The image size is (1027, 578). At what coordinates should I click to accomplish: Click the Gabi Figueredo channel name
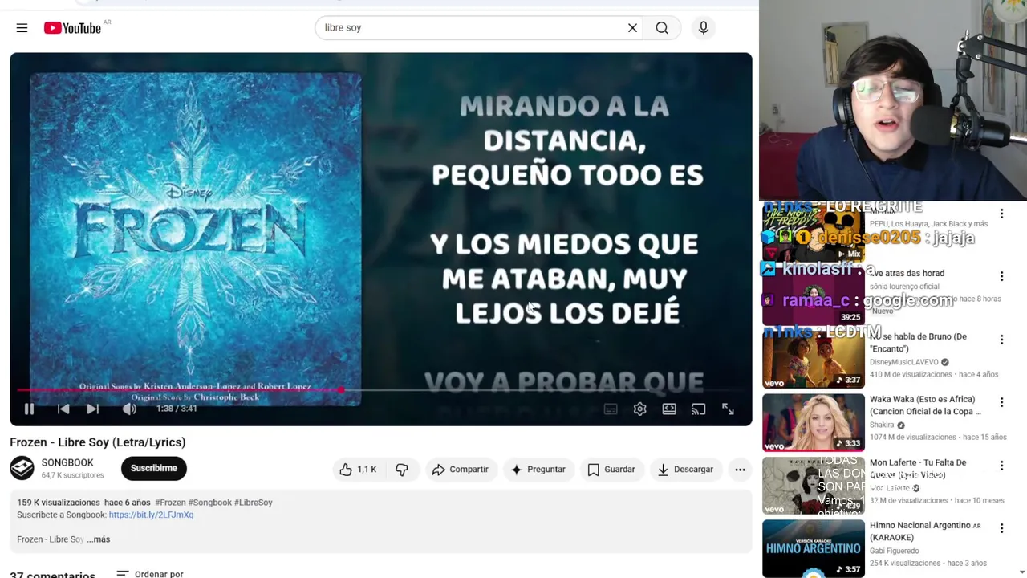894,551
